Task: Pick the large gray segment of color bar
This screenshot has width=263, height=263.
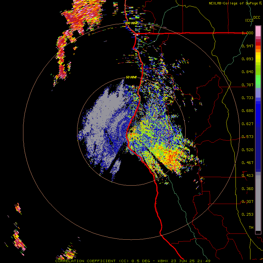Action: click(x=258, y=203)
